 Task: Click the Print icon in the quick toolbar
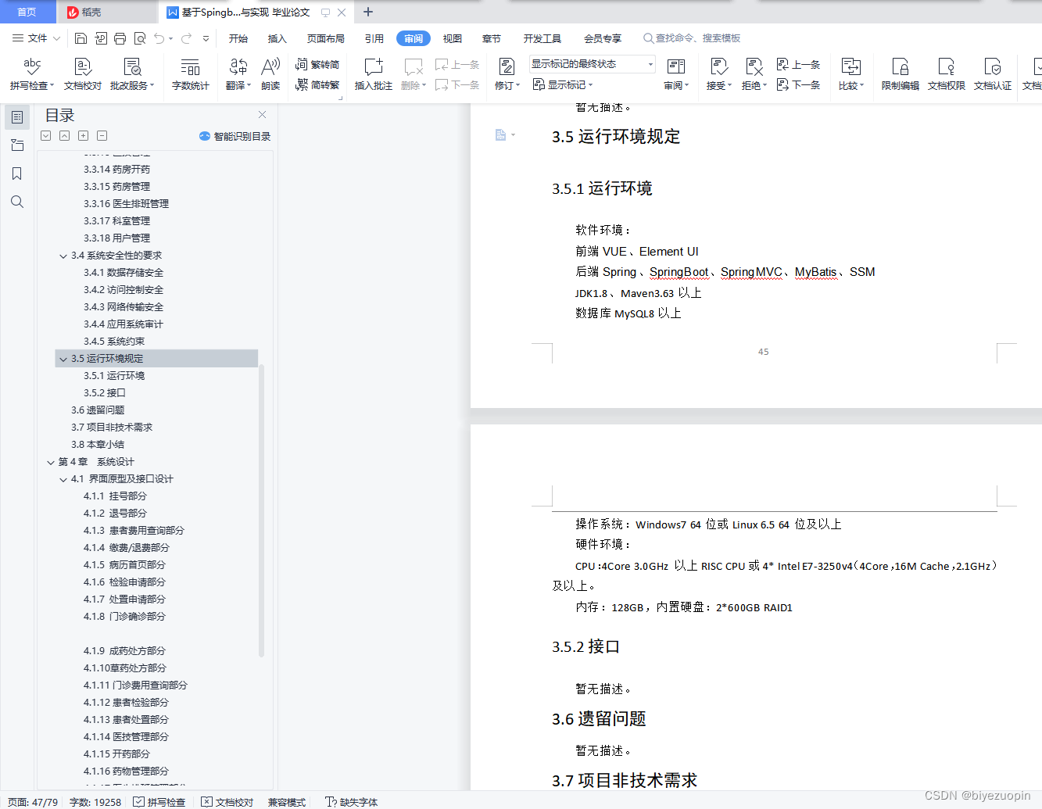(x=120, y=38)
